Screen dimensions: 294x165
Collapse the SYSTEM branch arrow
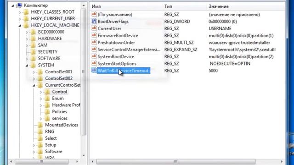pos(27,66)
